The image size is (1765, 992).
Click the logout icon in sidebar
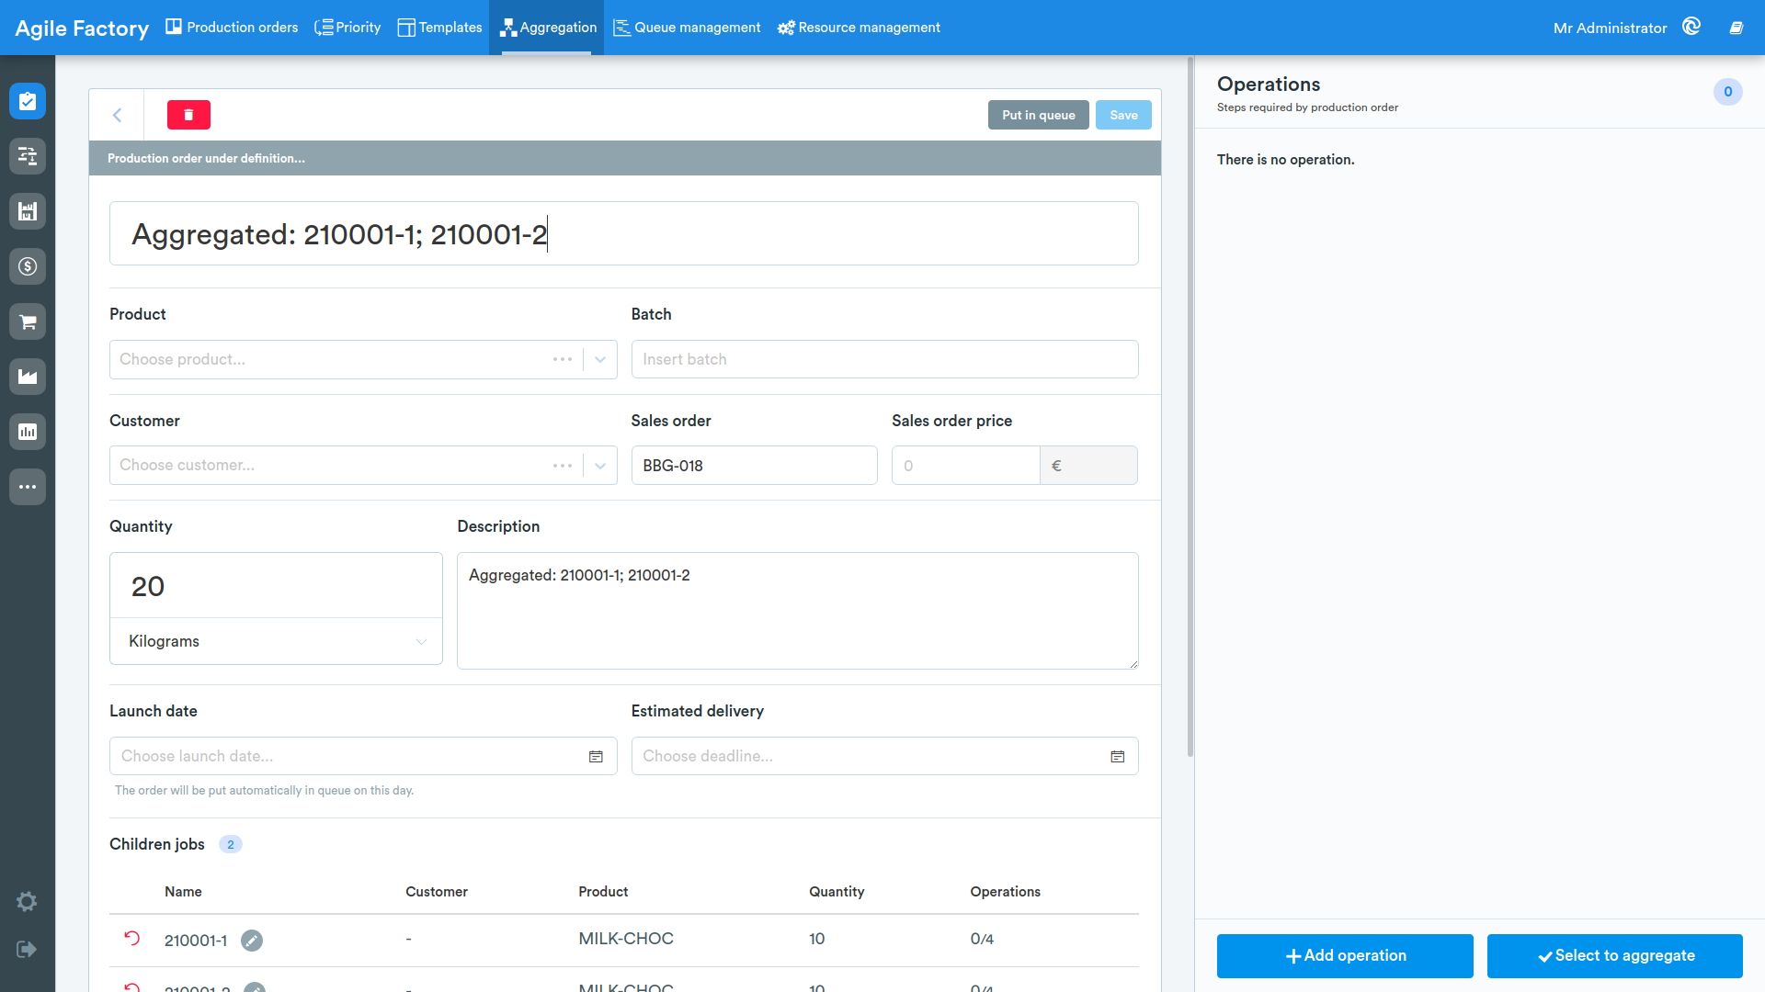(x=27, y=949)
